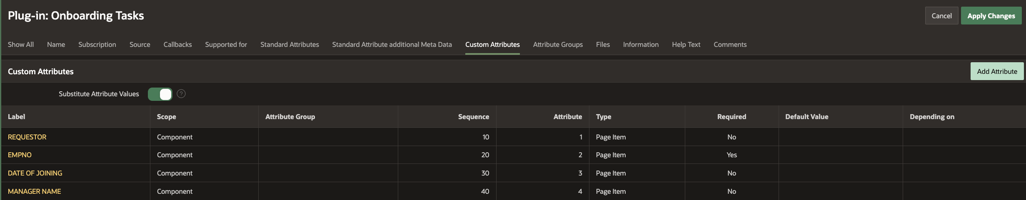Open the Supported for tab
The width and height of the screenshot is (1026, 200).
click(x=226, y=44)
